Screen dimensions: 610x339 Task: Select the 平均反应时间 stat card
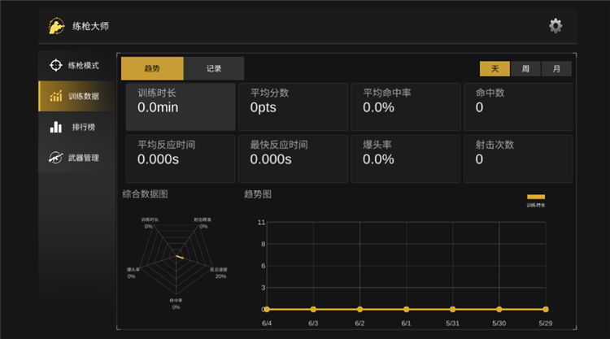pos(181,159)
